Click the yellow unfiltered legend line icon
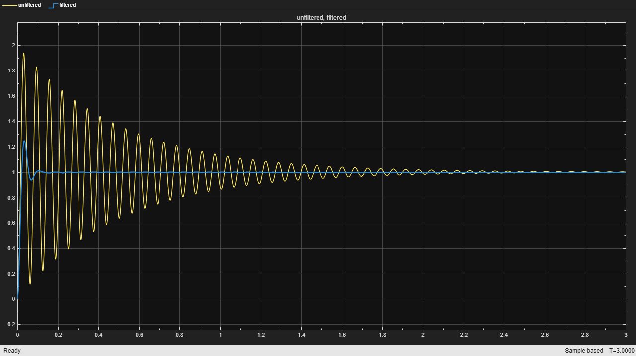The image size is (636, 356). click(x=9, y=5)
